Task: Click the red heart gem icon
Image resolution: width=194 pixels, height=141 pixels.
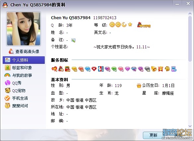Action: 94,69
